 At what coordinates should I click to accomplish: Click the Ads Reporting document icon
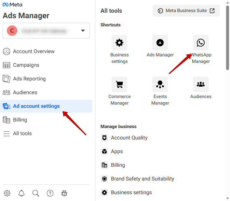7,79
